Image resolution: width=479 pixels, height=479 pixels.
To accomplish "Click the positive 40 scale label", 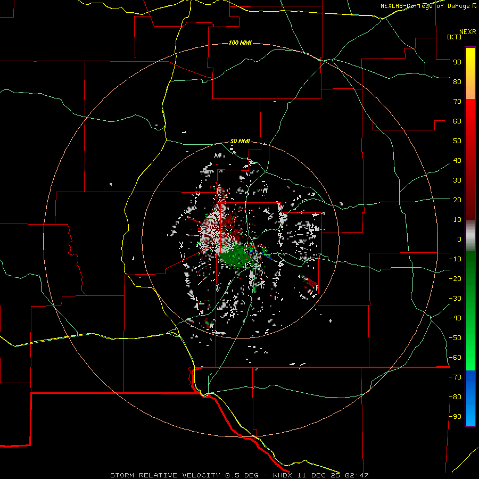I will point(457,160).
